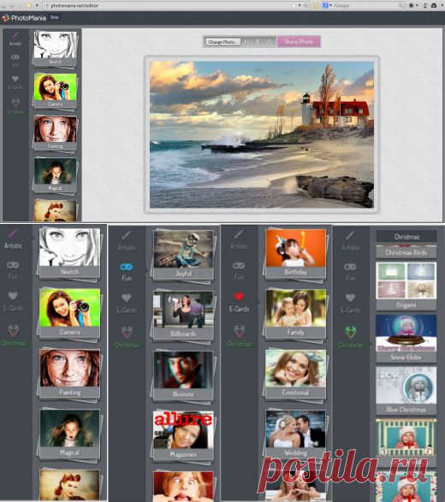Screen dimensions: 445x502
Task: Click the Christmas reindeer icon in the Billboards panel
Action: (127, 332)
